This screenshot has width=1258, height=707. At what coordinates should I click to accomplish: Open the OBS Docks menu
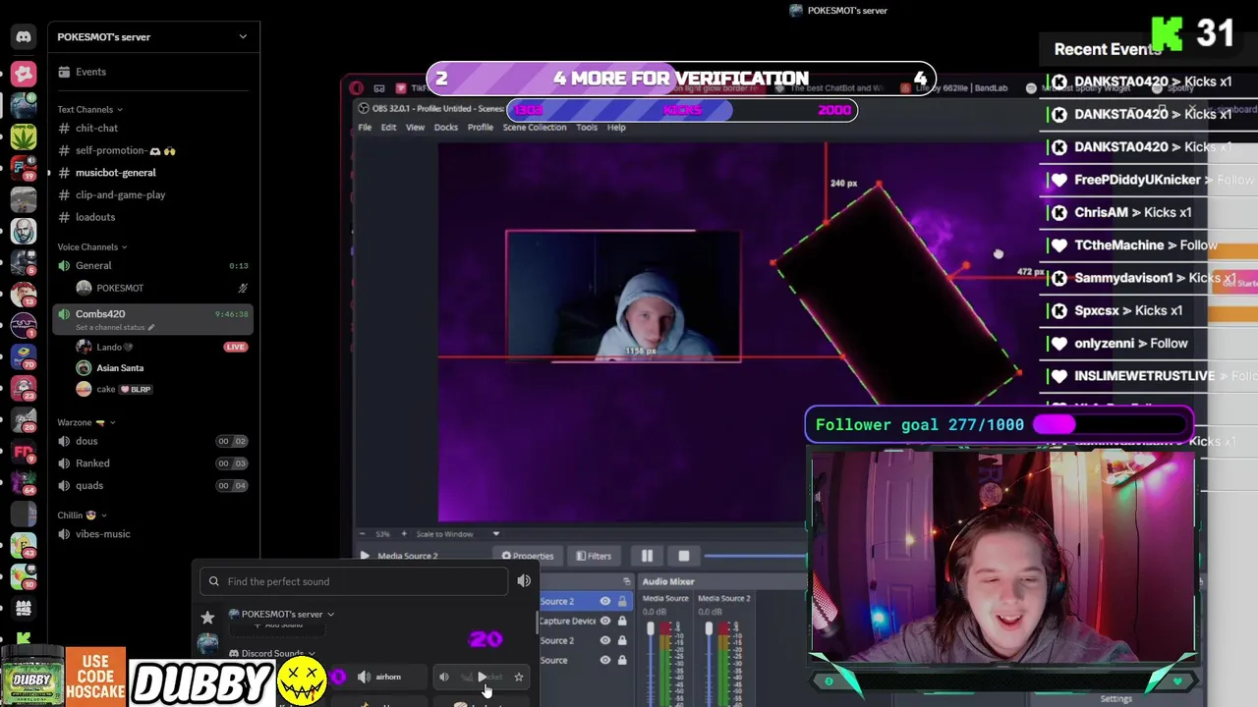coord(445,128)
